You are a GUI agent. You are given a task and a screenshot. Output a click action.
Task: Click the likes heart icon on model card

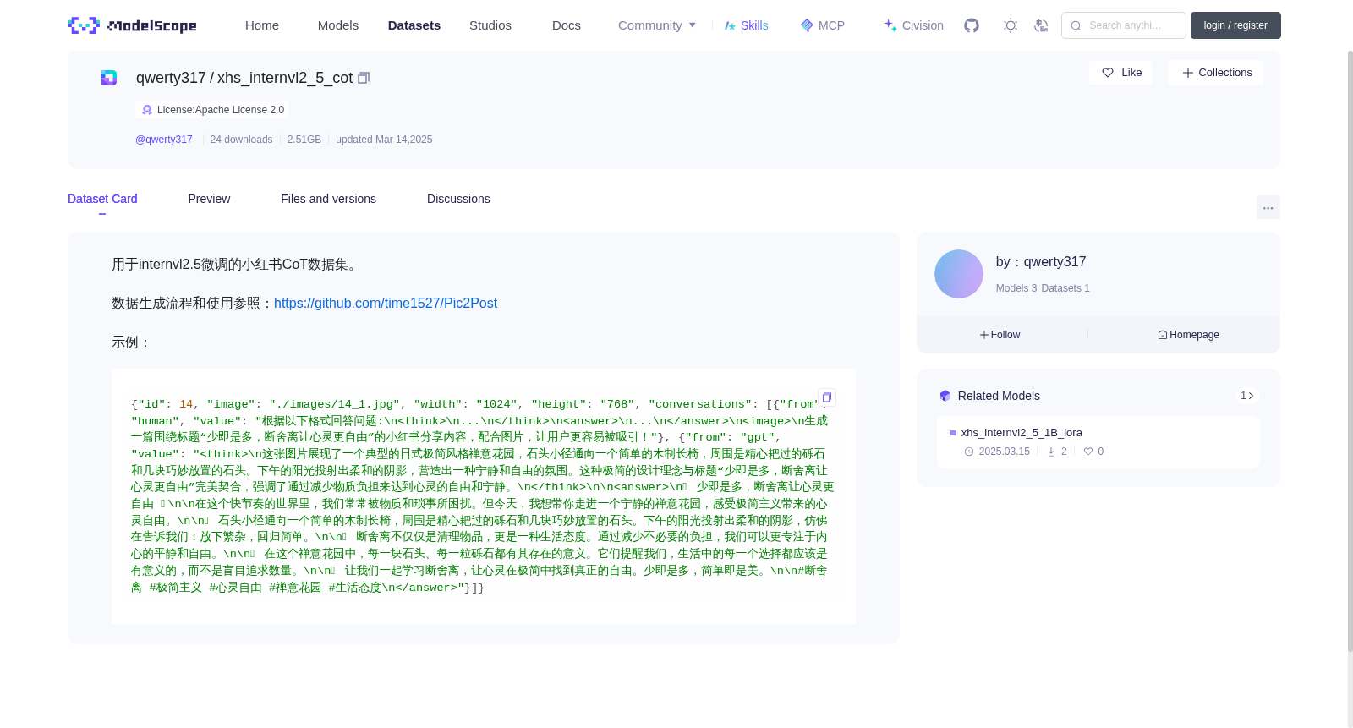1088,452
